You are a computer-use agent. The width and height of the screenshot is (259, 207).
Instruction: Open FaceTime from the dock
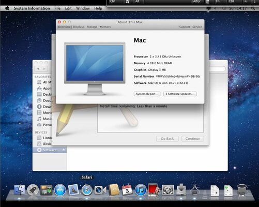tap(100, 190)
